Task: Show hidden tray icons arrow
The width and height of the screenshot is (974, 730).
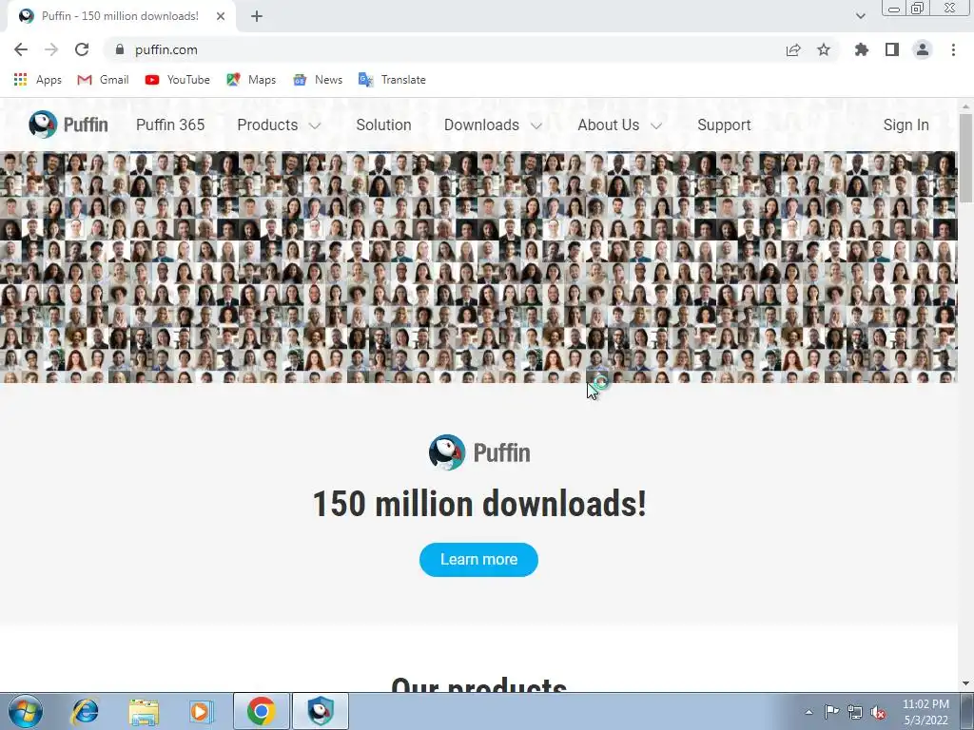Action: (x=808, y=712)
